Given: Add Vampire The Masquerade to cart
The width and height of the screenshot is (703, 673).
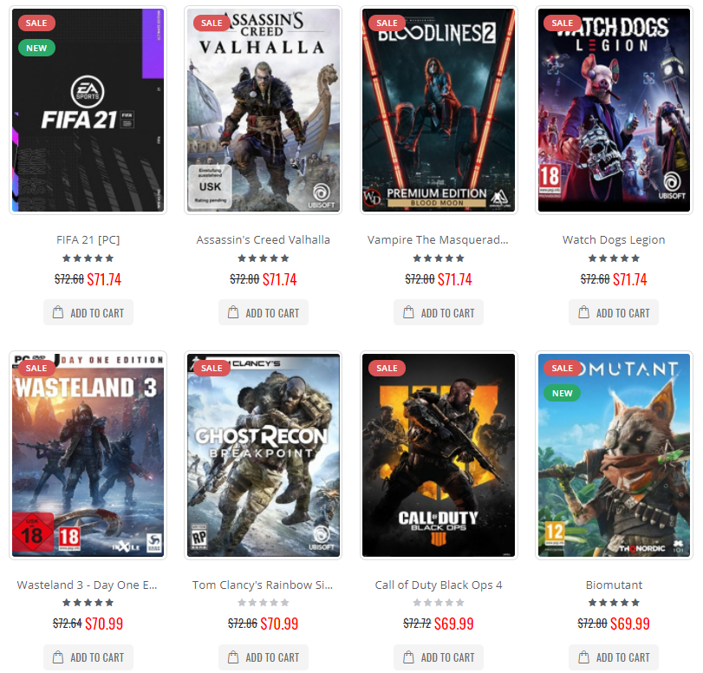Looking at the screenshot, I should (x=439, y=312).
